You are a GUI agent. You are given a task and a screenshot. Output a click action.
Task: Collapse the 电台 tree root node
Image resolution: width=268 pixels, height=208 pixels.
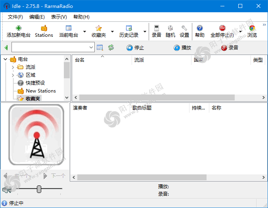(x=5, y=59)
